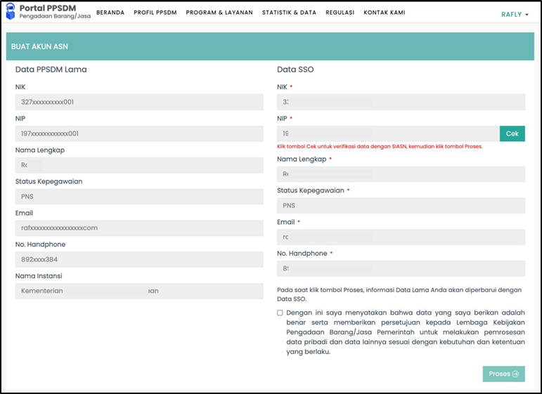The width and height of the screenshot is (542, 394).
Task: Click the SSO No. Handphone field
Action: tap(401, 268)
